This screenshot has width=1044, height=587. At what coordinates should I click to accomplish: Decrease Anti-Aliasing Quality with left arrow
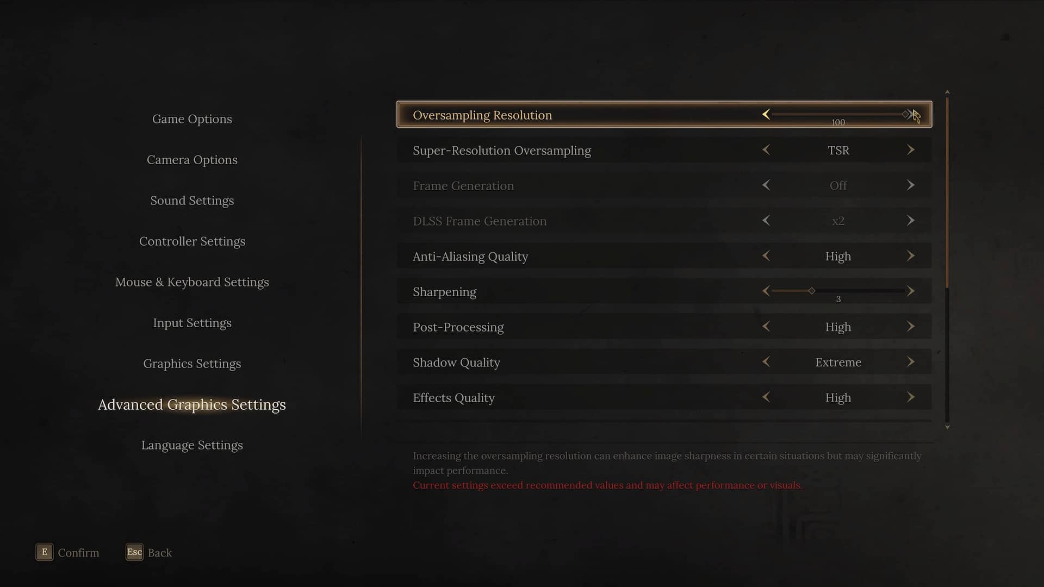766,255
